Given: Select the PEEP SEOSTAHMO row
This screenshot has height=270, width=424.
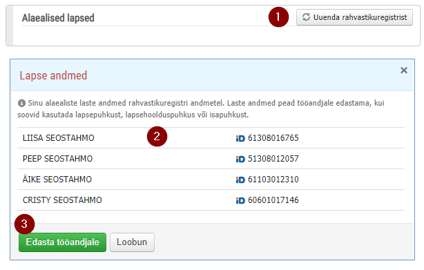Looking at the screenshot, I should click(x=211, y=159).
